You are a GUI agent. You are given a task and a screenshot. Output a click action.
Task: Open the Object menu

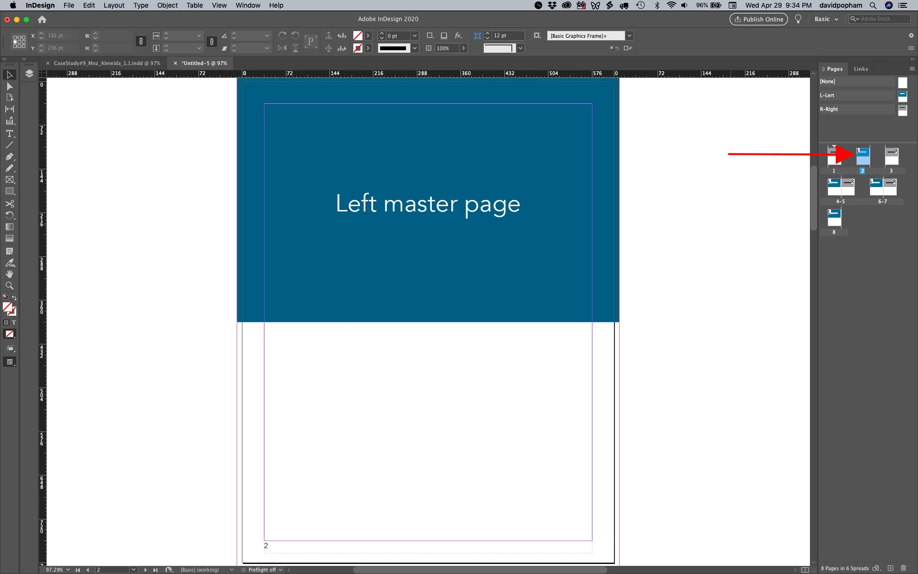167,5
